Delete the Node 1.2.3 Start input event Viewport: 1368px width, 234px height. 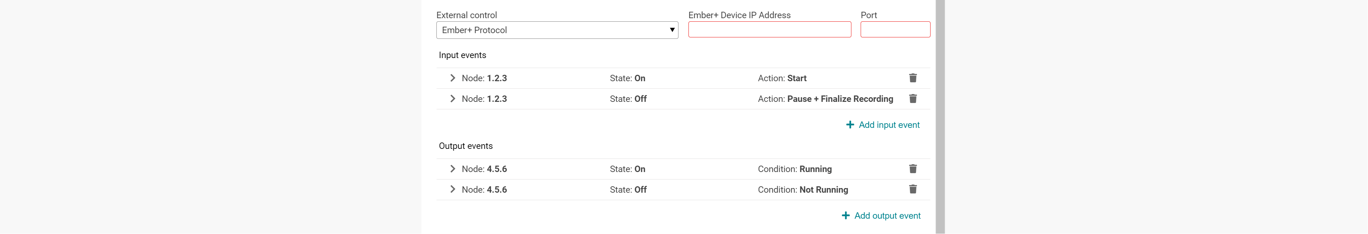pos(913,78)
